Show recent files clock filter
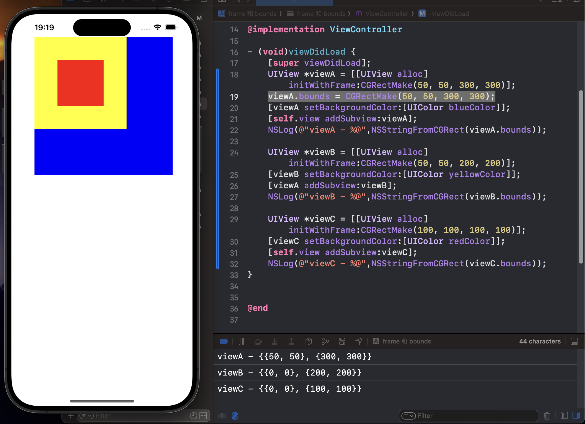Viewport: 585px width, 424px height. pyautogui.click(x=194, y=416)
